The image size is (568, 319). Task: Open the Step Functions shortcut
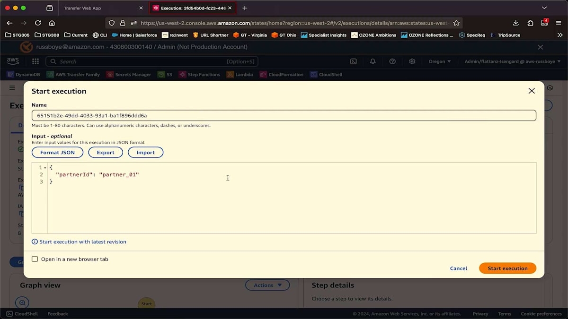199,74
